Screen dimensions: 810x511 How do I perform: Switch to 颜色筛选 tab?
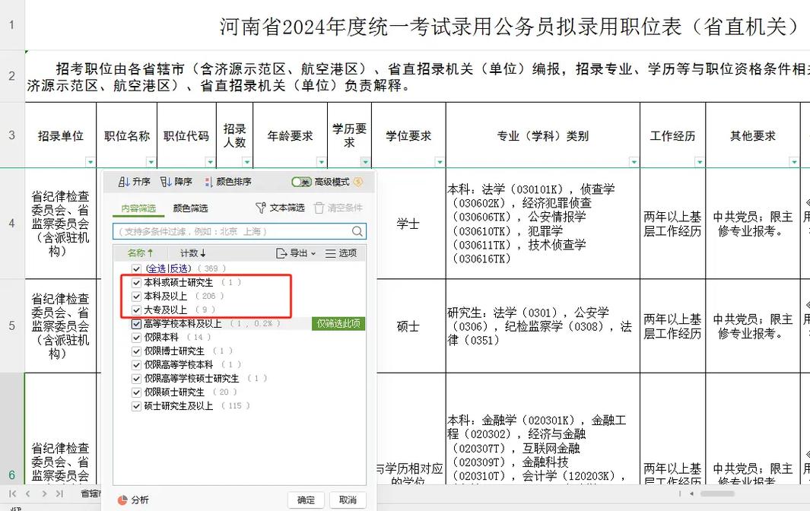click(x=191, y=208)
